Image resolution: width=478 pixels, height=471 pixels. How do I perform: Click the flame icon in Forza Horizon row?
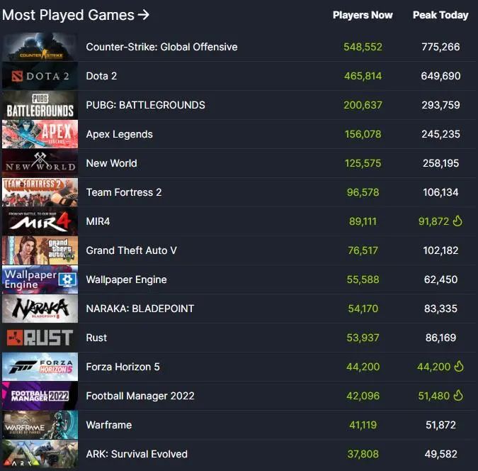click(x=458, y=366)
